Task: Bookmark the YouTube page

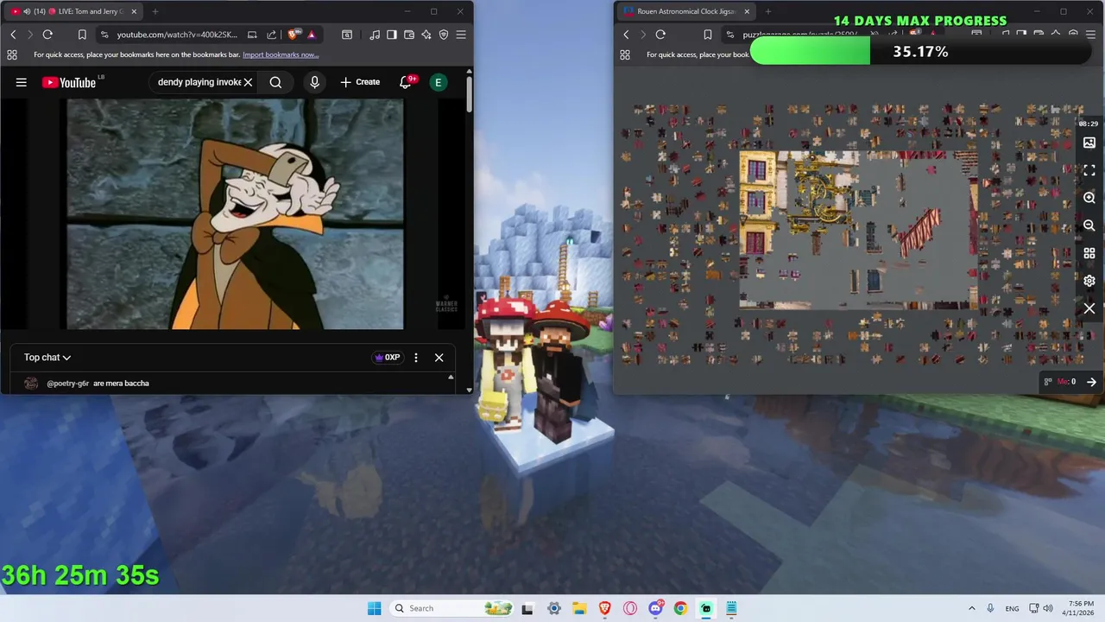Action: [x=82, y=35]
